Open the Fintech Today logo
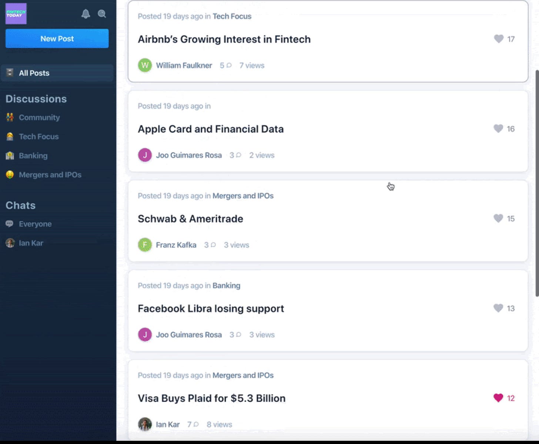Screen dimensions: 539x444 click(x=16, y=14)
